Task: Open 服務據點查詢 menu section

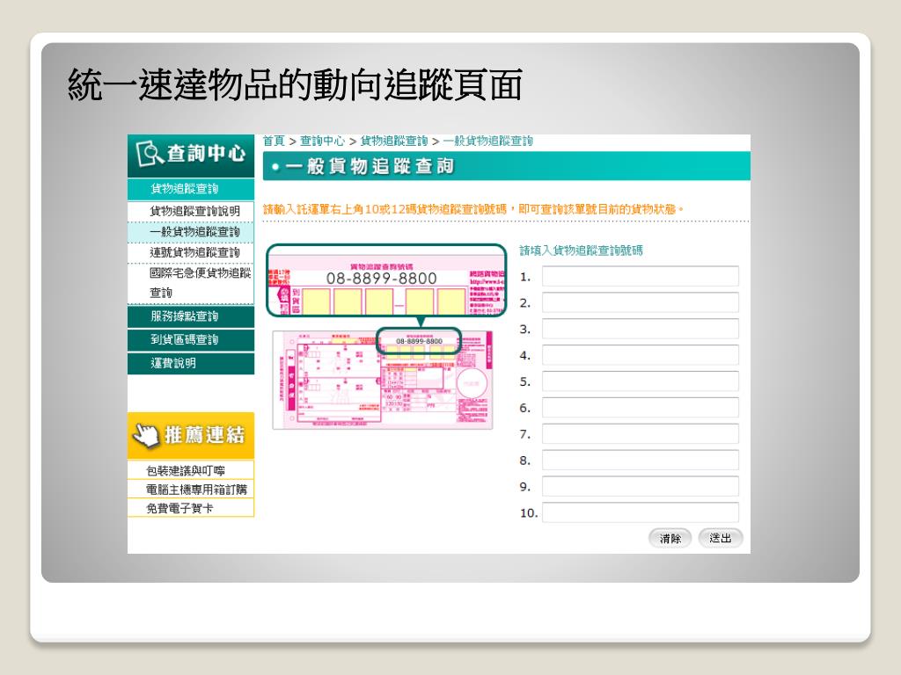Action: click(x=191, y=316)
